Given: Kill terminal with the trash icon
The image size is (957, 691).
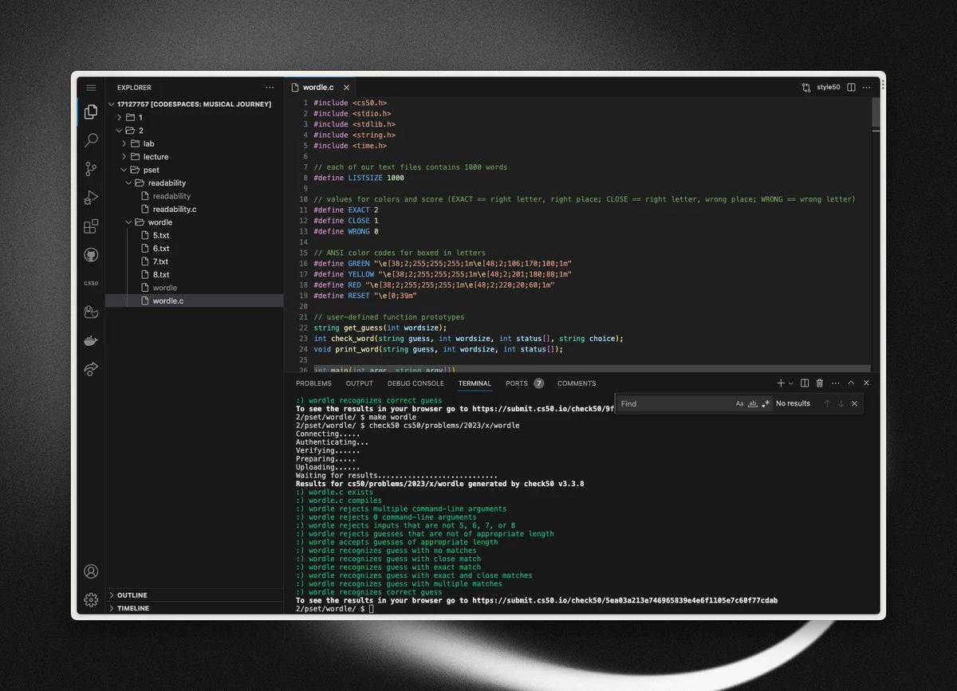Looking at the screenshot, I should pyautogui.click(x=819, y=383).
